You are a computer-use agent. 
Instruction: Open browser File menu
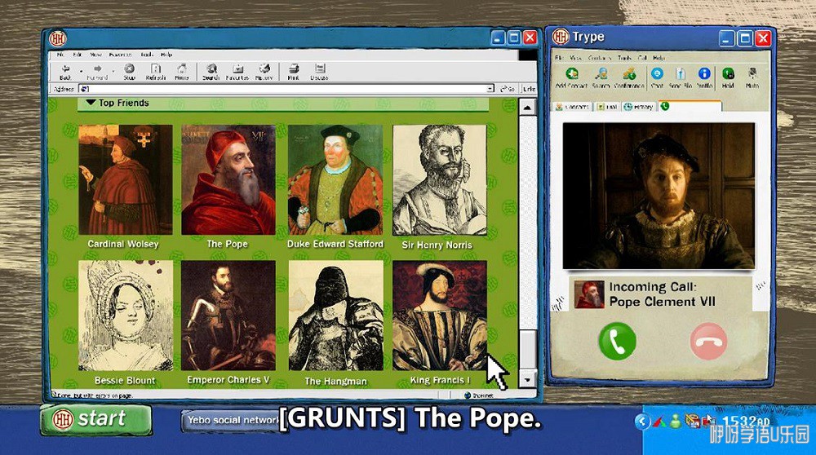click(x=60, y=54)
